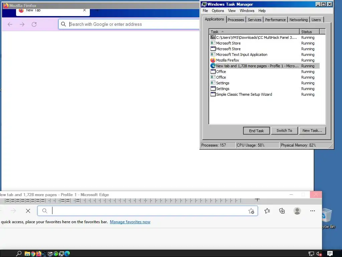Select the Mozilla Firefox task row
This screenshot has width=342, height=257.
(x=265, y=60)
